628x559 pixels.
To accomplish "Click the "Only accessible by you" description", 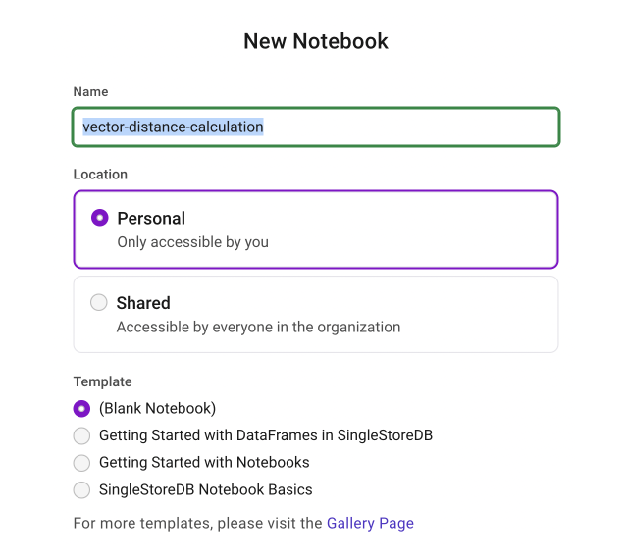I will (192, 241).
